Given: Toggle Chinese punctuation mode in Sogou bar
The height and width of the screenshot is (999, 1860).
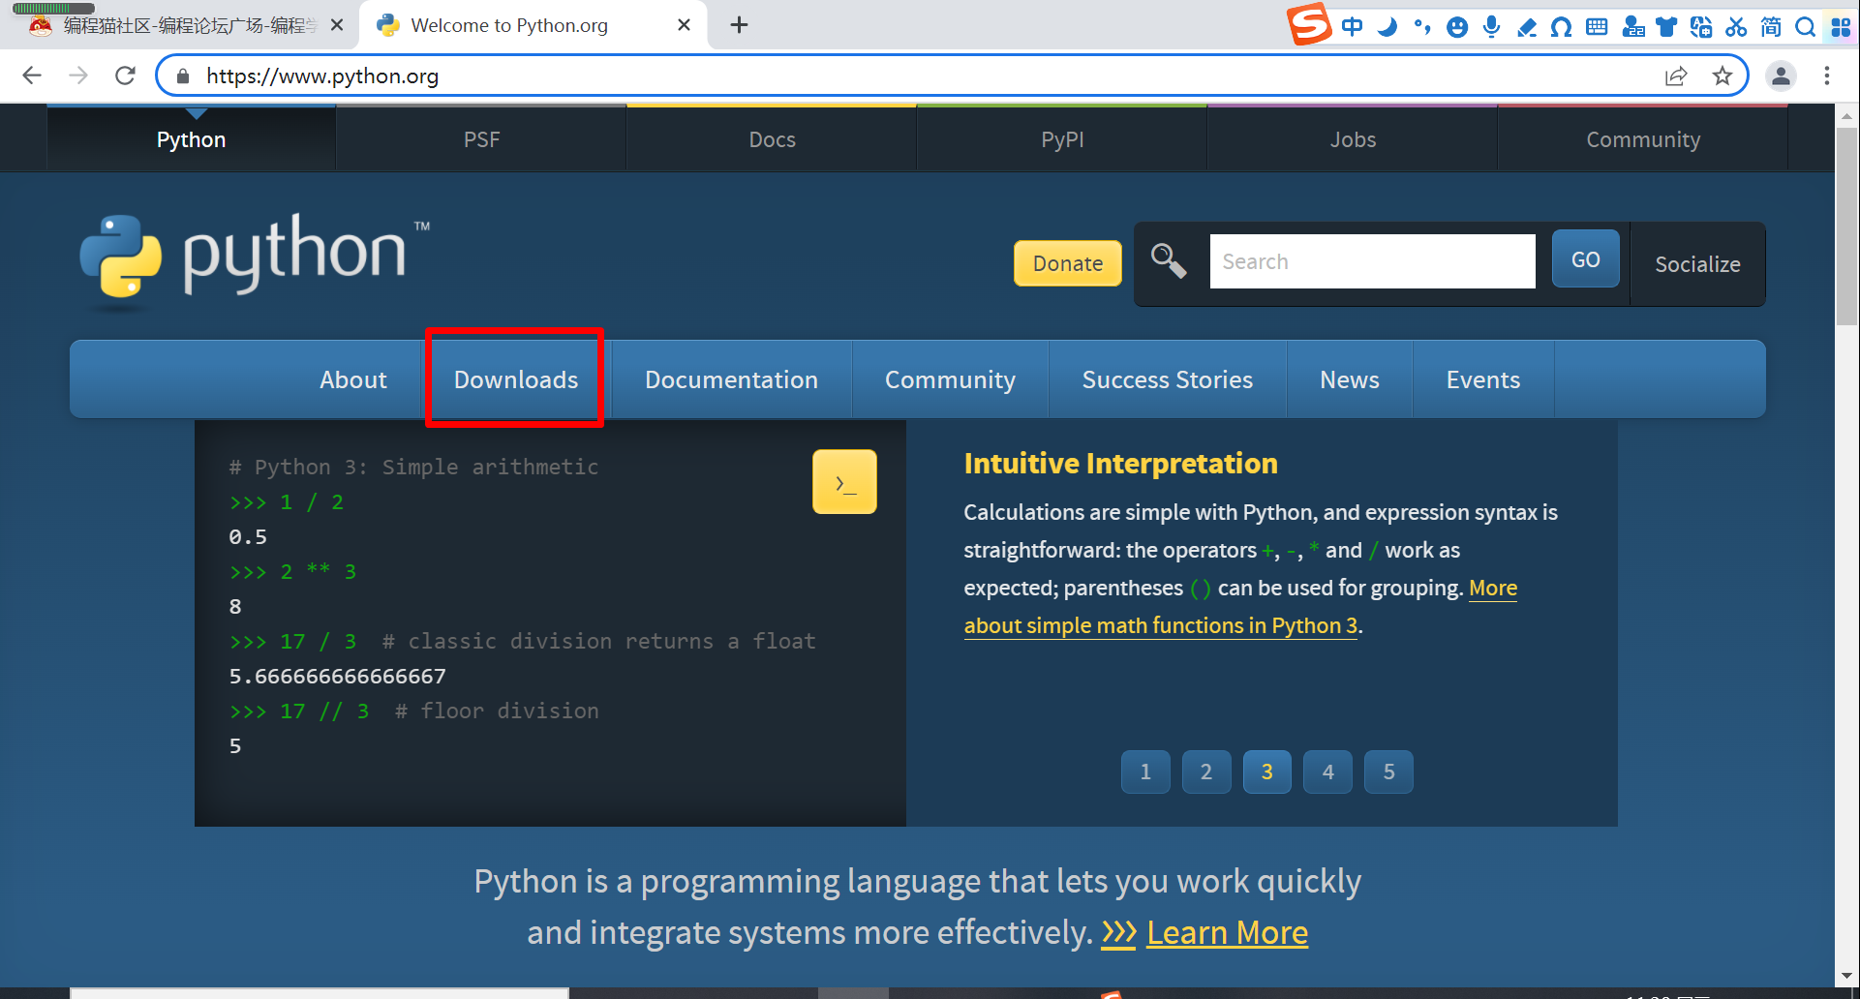Looking at the screenshot, I should [1421, 27].
